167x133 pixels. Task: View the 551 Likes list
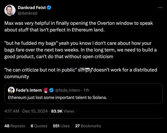(61, 126)
